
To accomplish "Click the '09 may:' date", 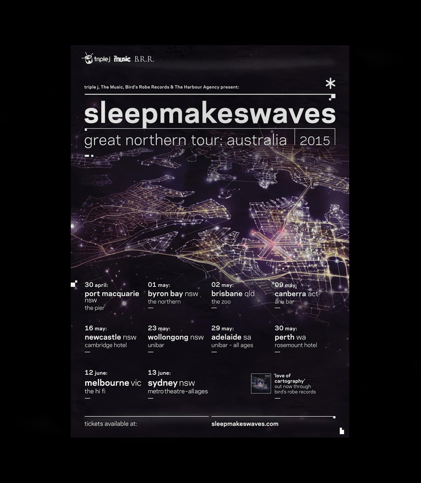I will tap(286, 285).
